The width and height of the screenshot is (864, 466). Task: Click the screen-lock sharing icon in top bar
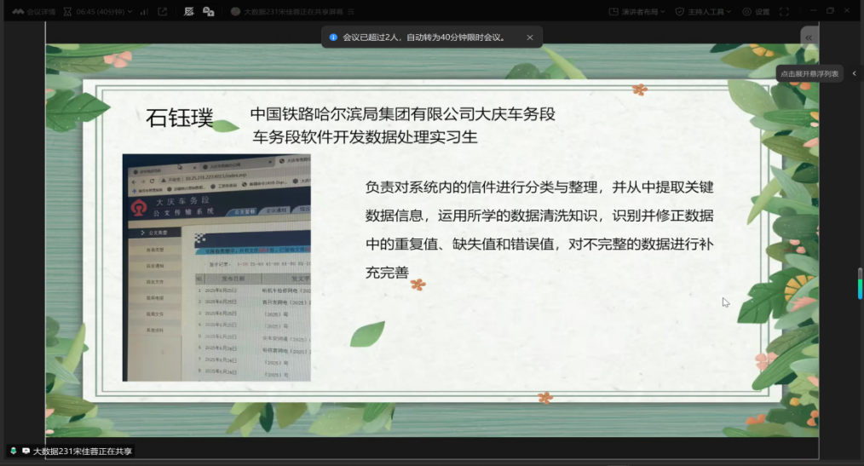point(208,11)
